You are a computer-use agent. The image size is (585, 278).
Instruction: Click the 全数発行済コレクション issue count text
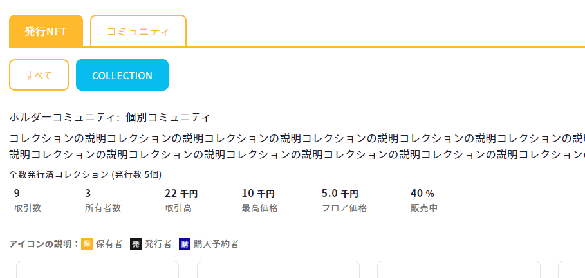pyautogui.click(x=86, y=174)
